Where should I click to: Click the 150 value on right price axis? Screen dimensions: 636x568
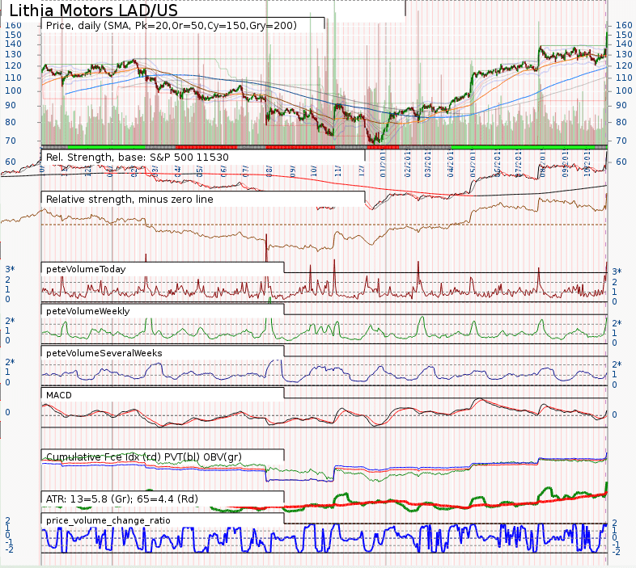tap(624, 35)
